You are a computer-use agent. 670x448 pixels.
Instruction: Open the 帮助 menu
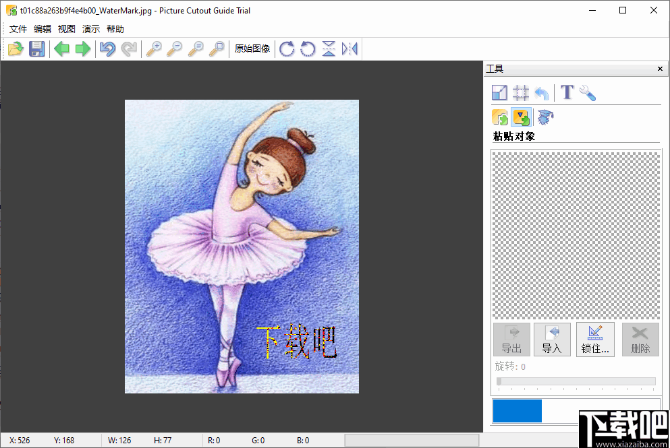pos(115,29)
